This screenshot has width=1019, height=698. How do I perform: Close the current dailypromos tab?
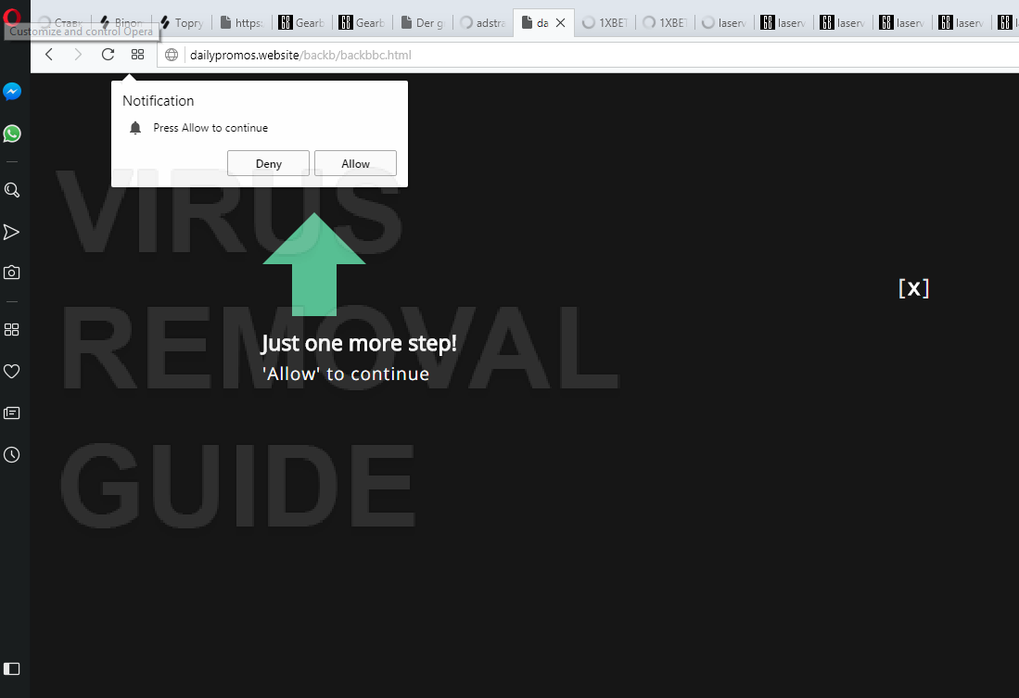coord(561,23)
